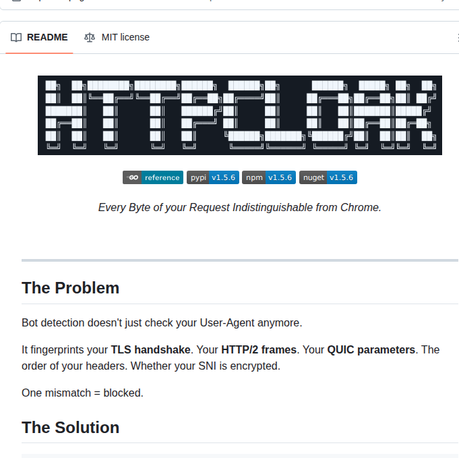459x458 pixels.
Task: Click the bold 'TLS handshake' text
Action: click(151, 350)
